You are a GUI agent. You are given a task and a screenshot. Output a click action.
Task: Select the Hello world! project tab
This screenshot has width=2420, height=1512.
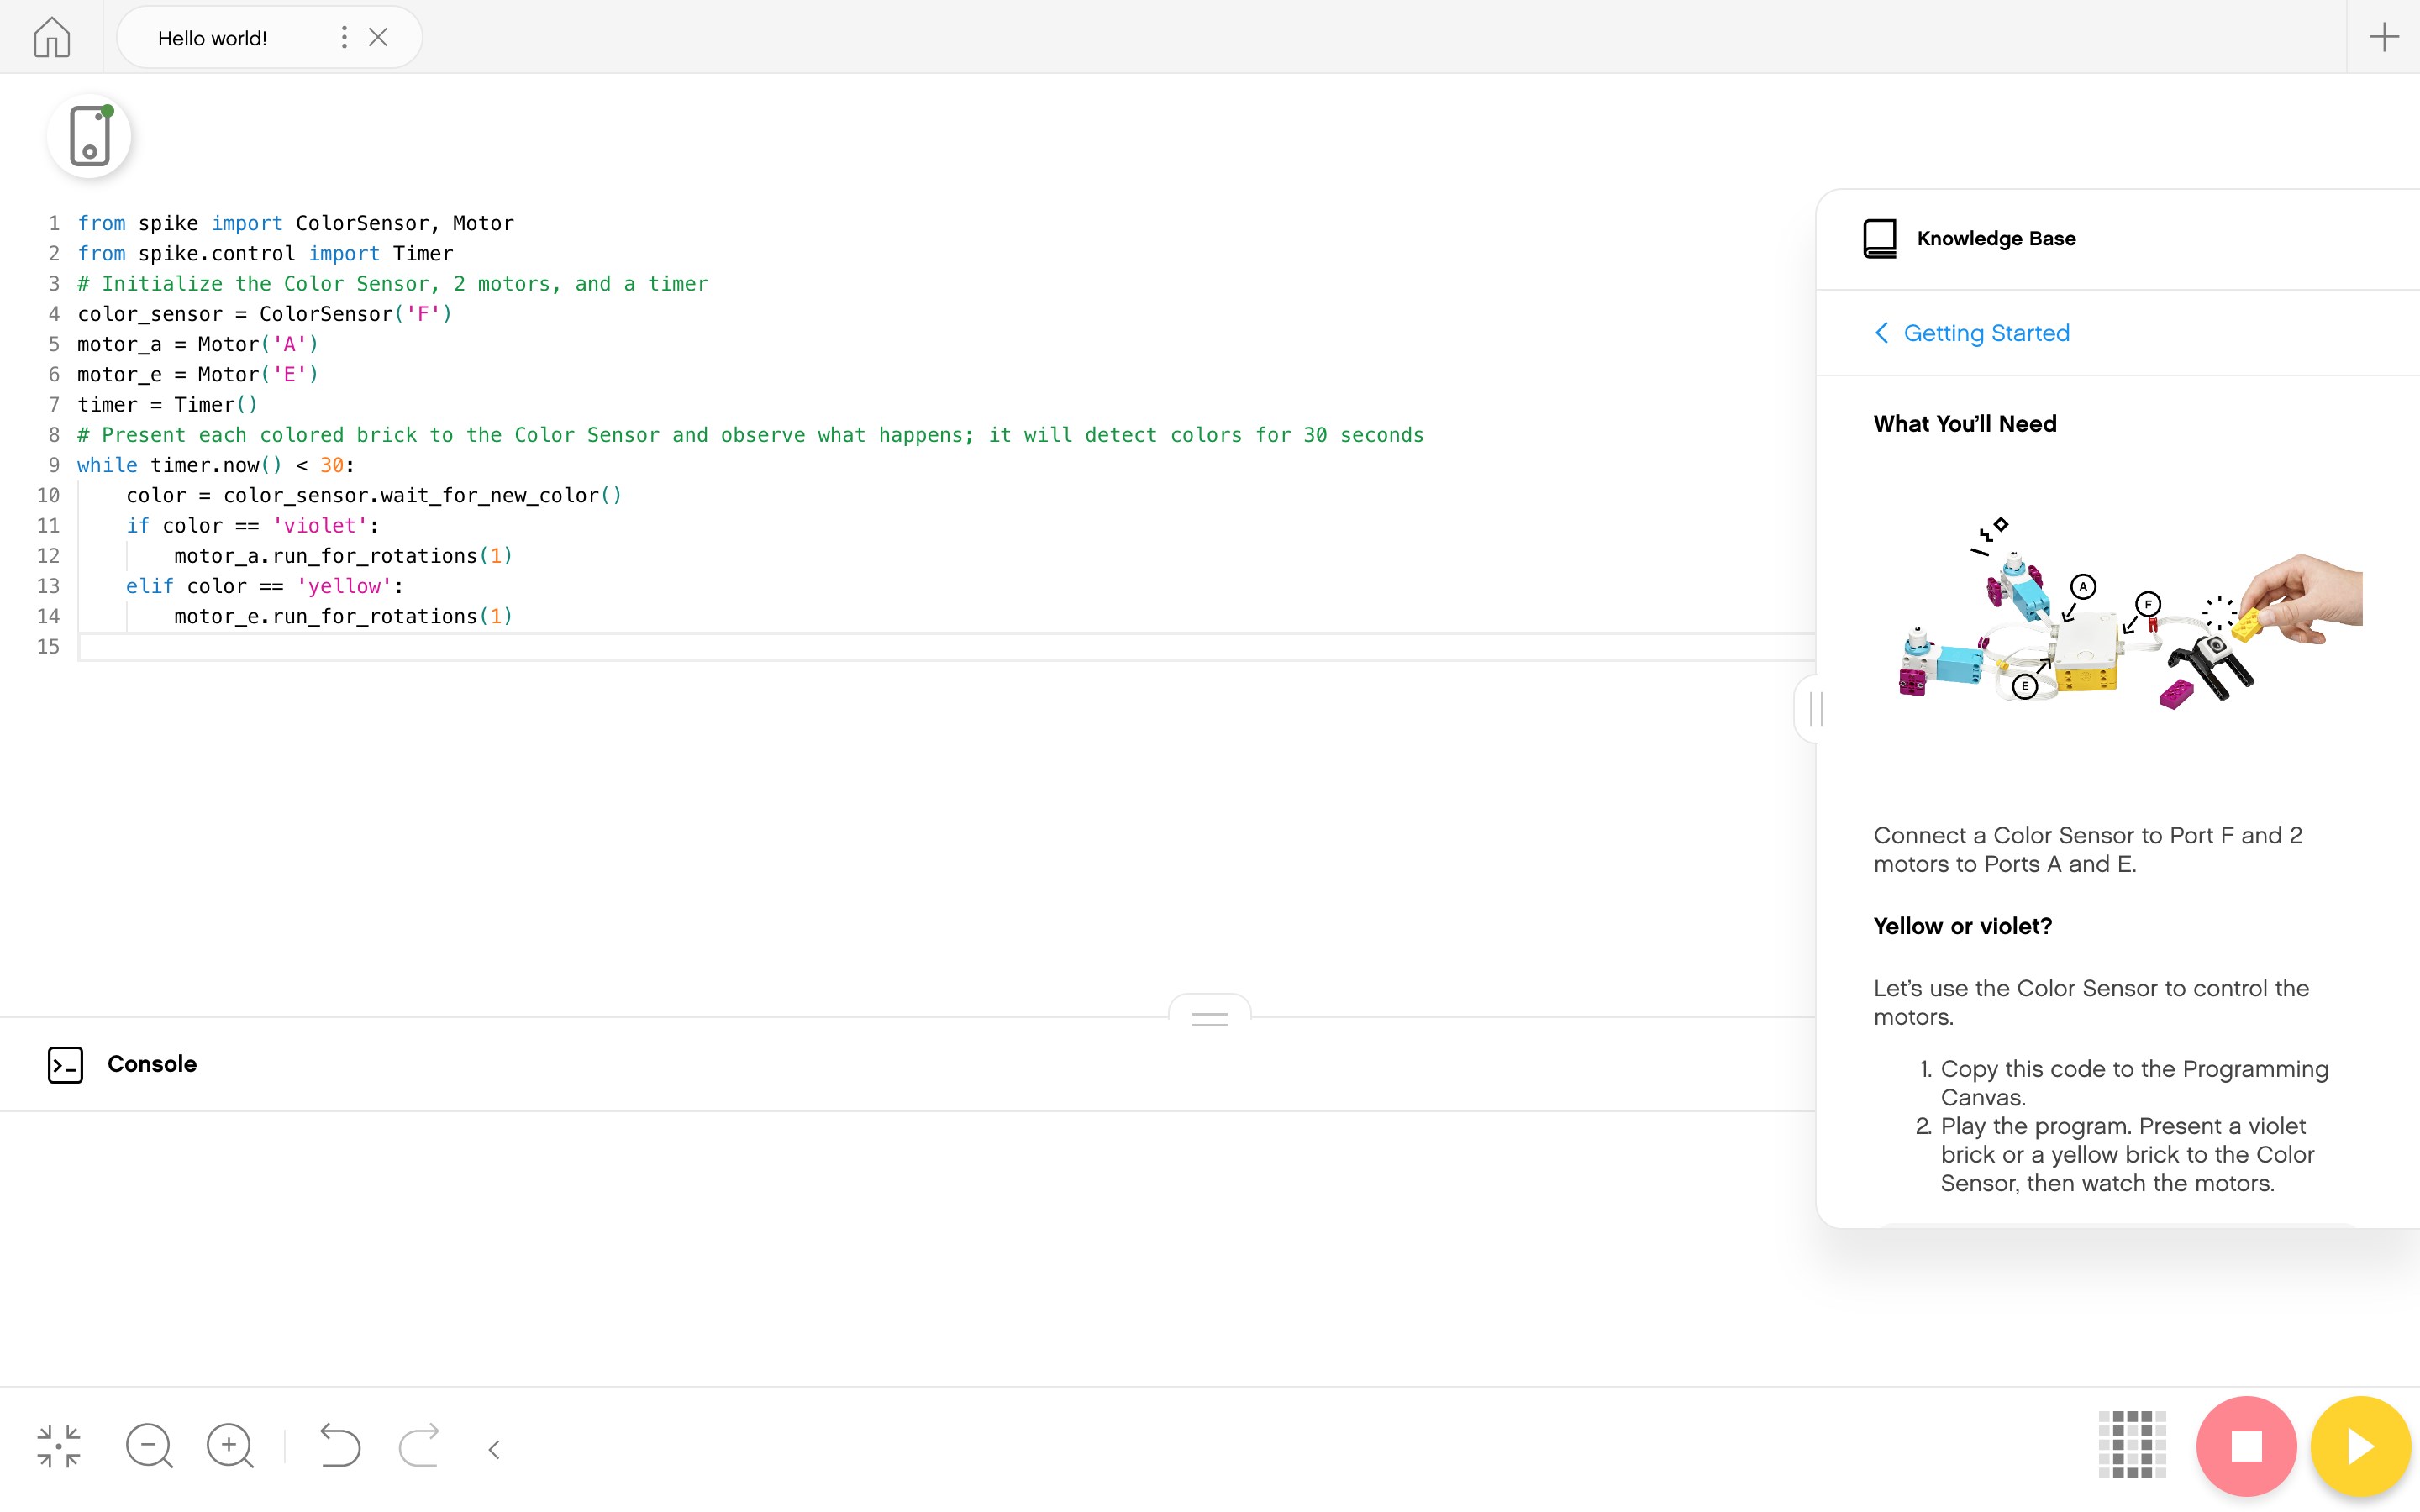coord(212,38)
